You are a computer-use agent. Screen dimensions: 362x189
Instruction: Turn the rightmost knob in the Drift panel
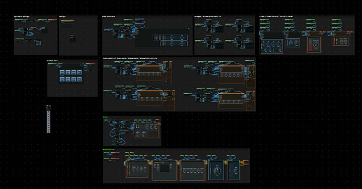click(346, 41)
